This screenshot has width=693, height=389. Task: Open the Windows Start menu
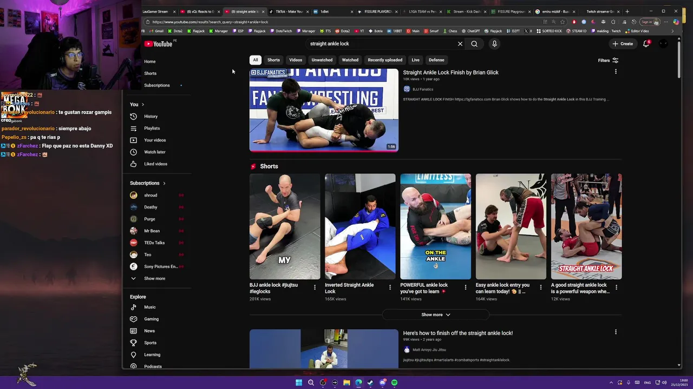299,383
